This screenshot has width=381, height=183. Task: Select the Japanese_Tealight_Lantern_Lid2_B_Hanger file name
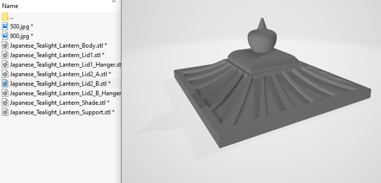pos(66,93)
